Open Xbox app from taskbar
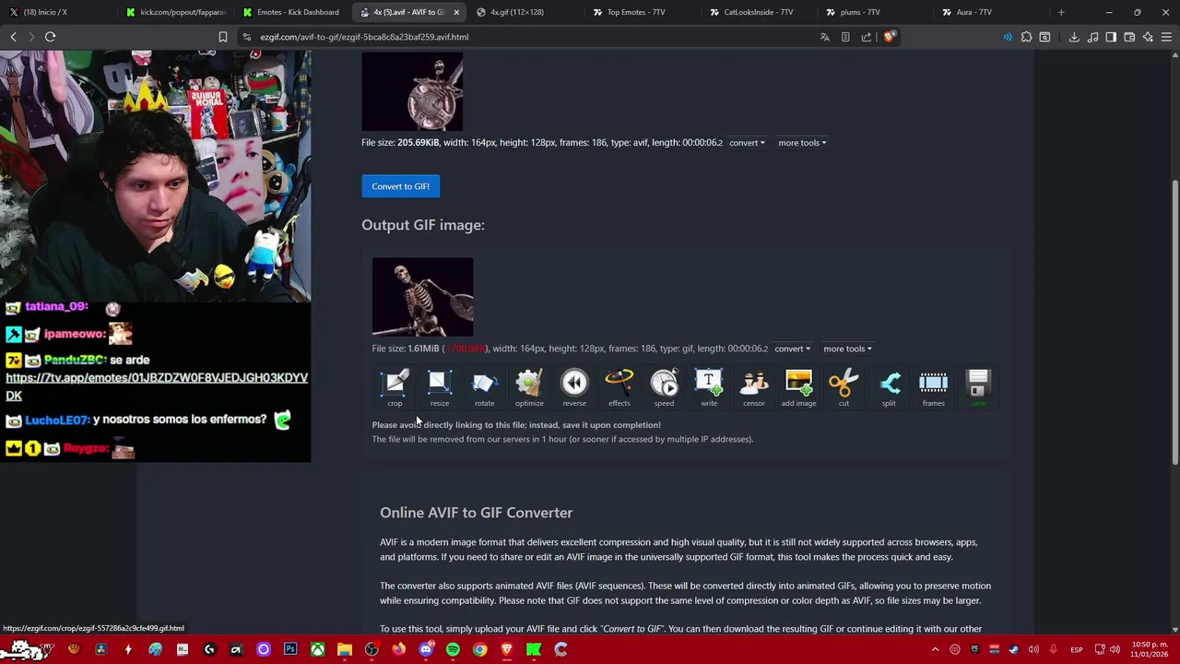 click(317, 649)
